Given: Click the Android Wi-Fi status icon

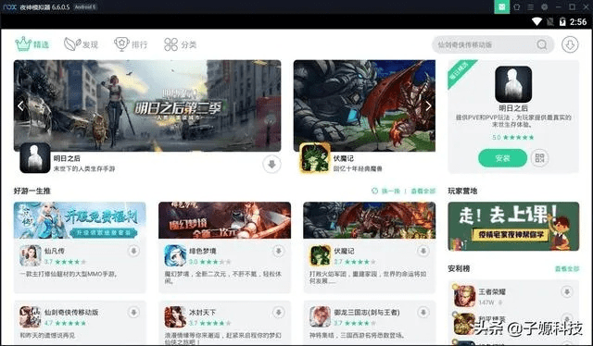Looking at the screenshot, I should tap(536, 21).
